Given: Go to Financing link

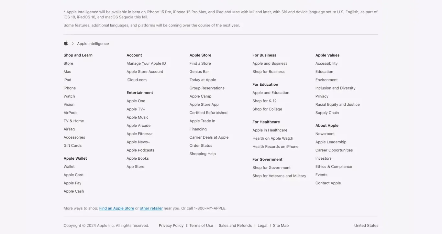Looking at the screenshot, I should tap(198, 129).
